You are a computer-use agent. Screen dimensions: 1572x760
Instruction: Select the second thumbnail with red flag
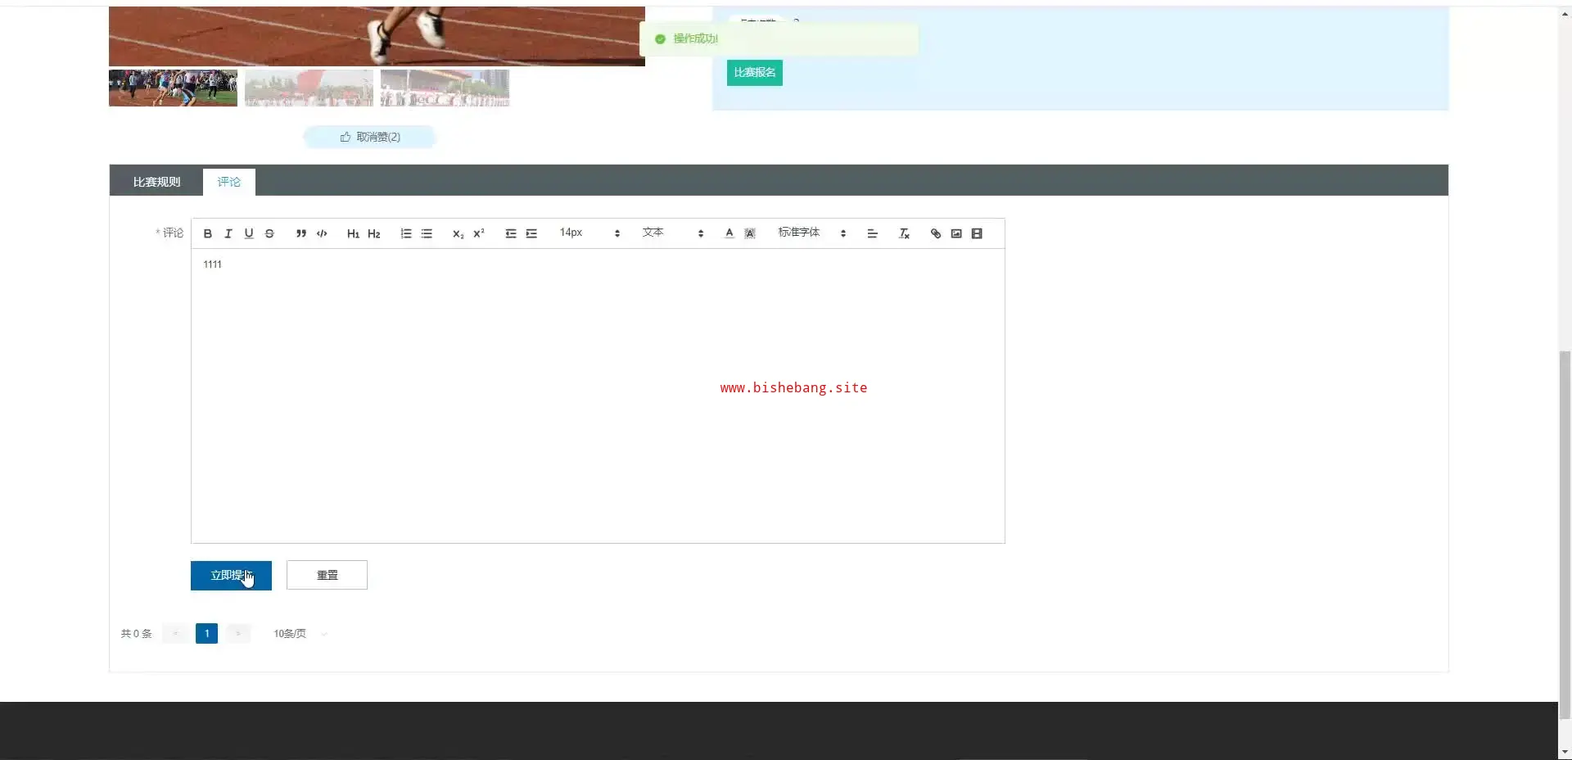309,88
